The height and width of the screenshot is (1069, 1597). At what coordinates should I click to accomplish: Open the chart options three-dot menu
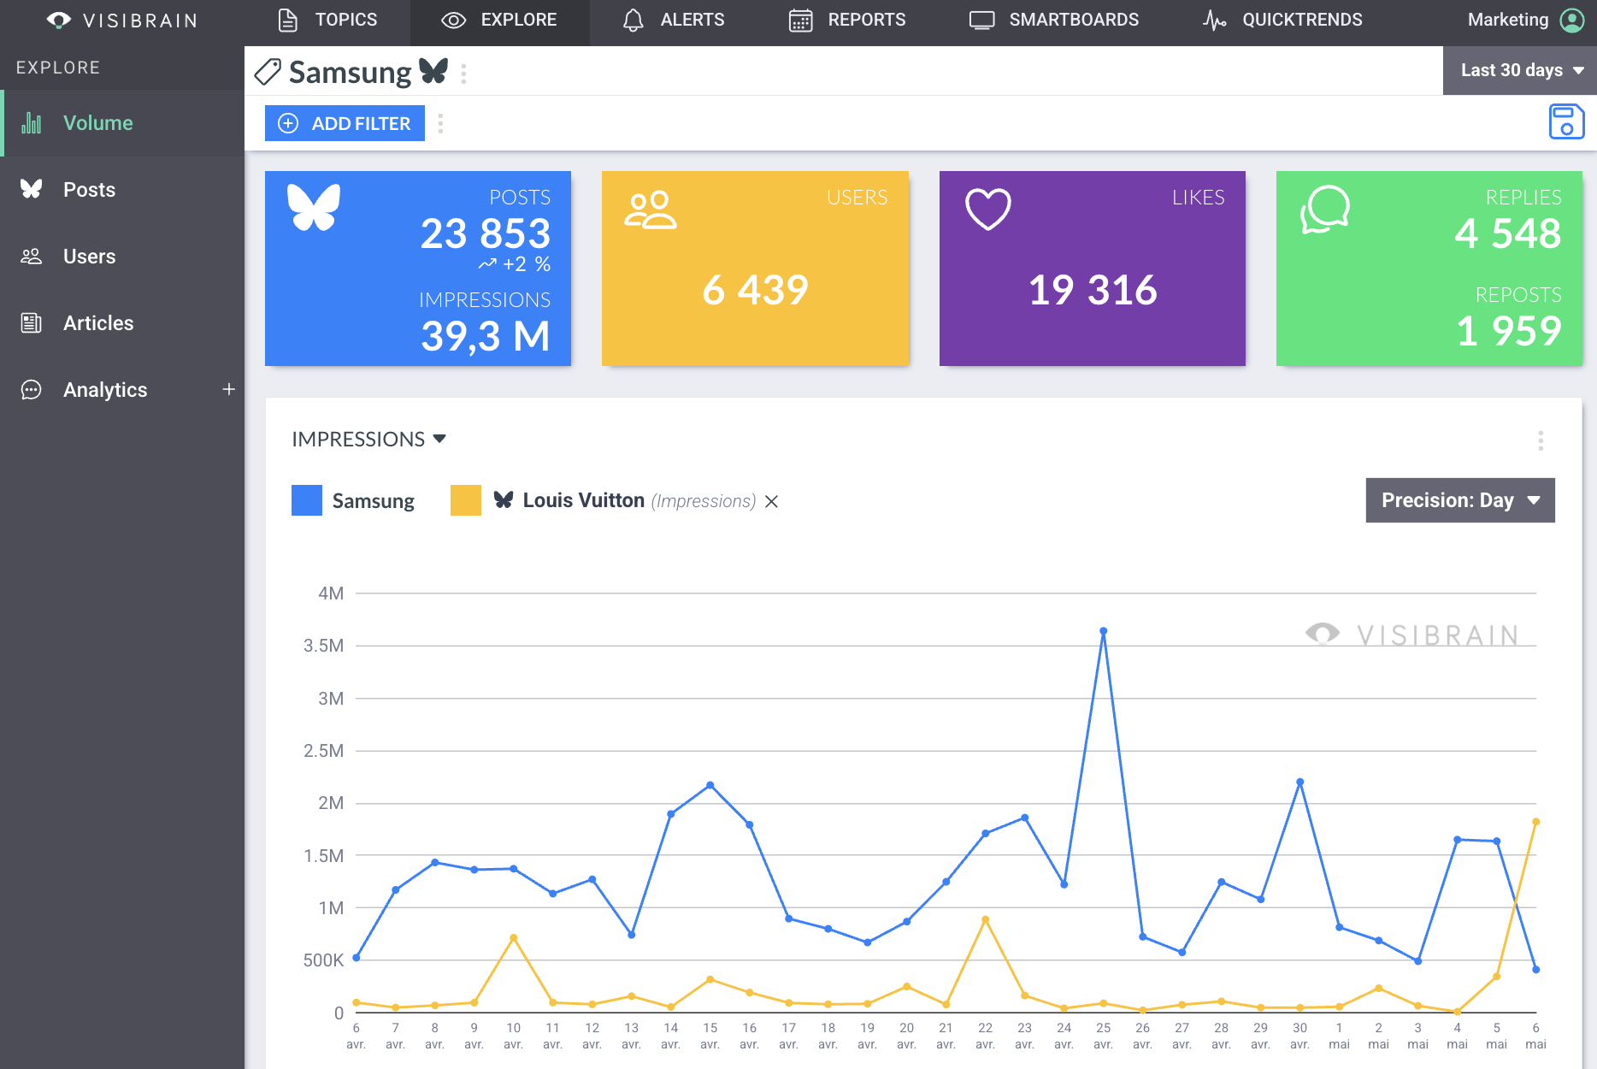click(1541, 440)
